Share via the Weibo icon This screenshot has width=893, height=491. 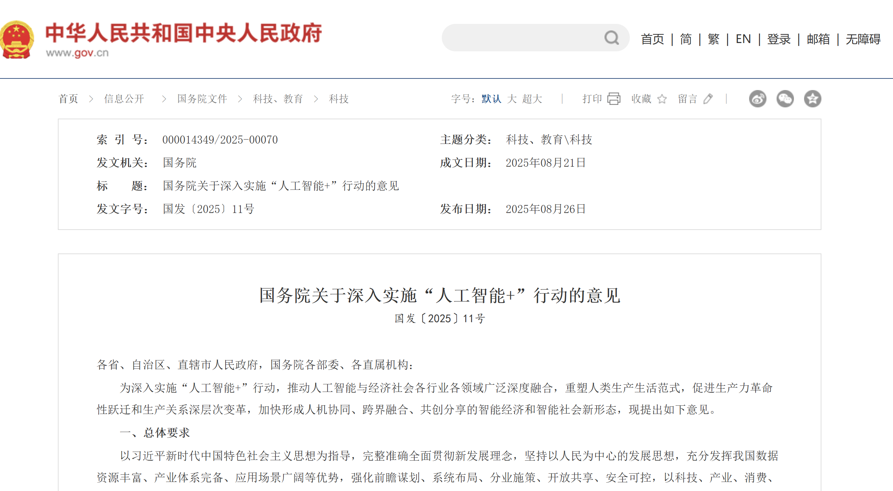[757, 99]
